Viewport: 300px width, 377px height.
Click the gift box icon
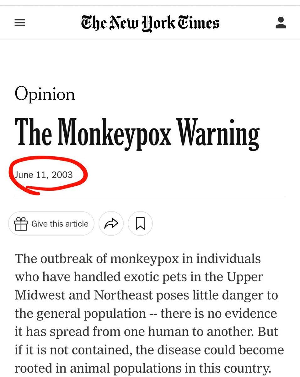coord(21,224)
